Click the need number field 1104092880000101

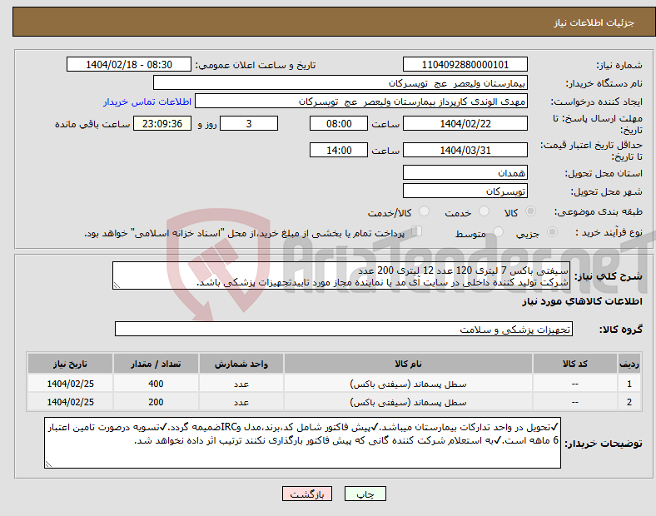[465, 65]
